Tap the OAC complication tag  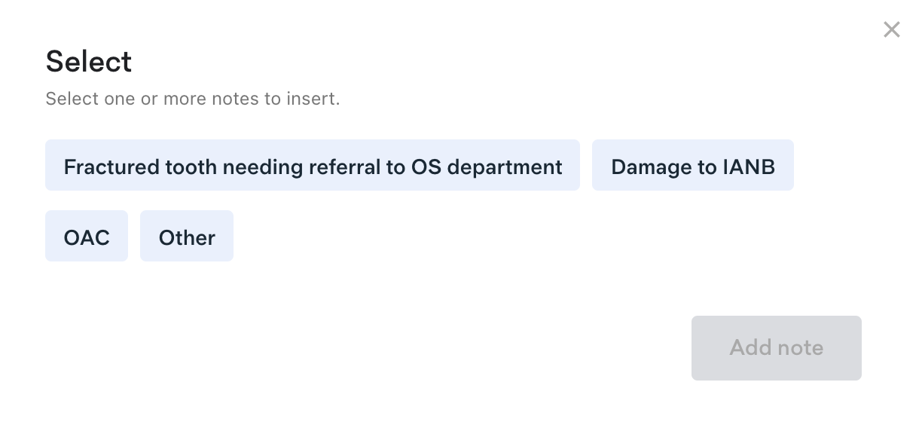(87, 237)
